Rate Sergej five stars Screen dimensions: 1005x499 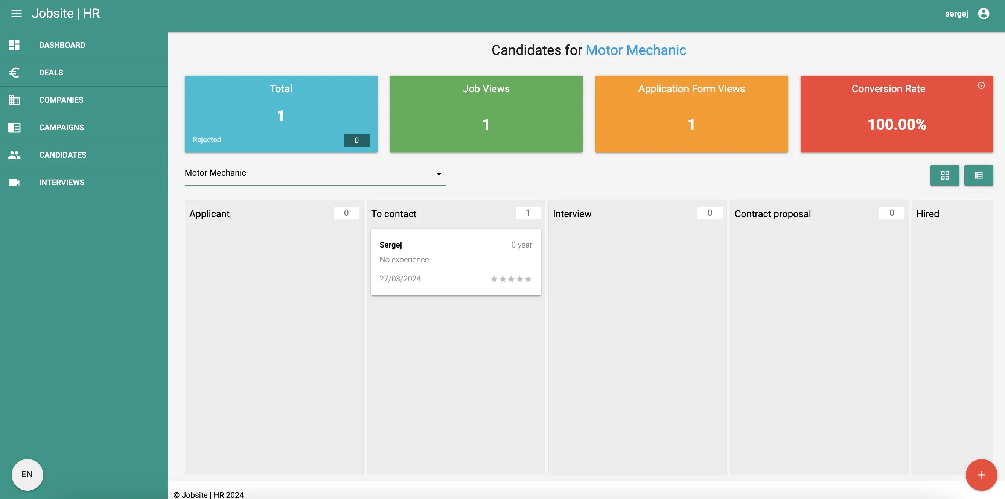tap(528, 279)
